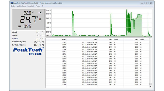164x91 pixels.
Task: Open the Verbindung menu
Action: pyautogui.click(x=21, y=6)
